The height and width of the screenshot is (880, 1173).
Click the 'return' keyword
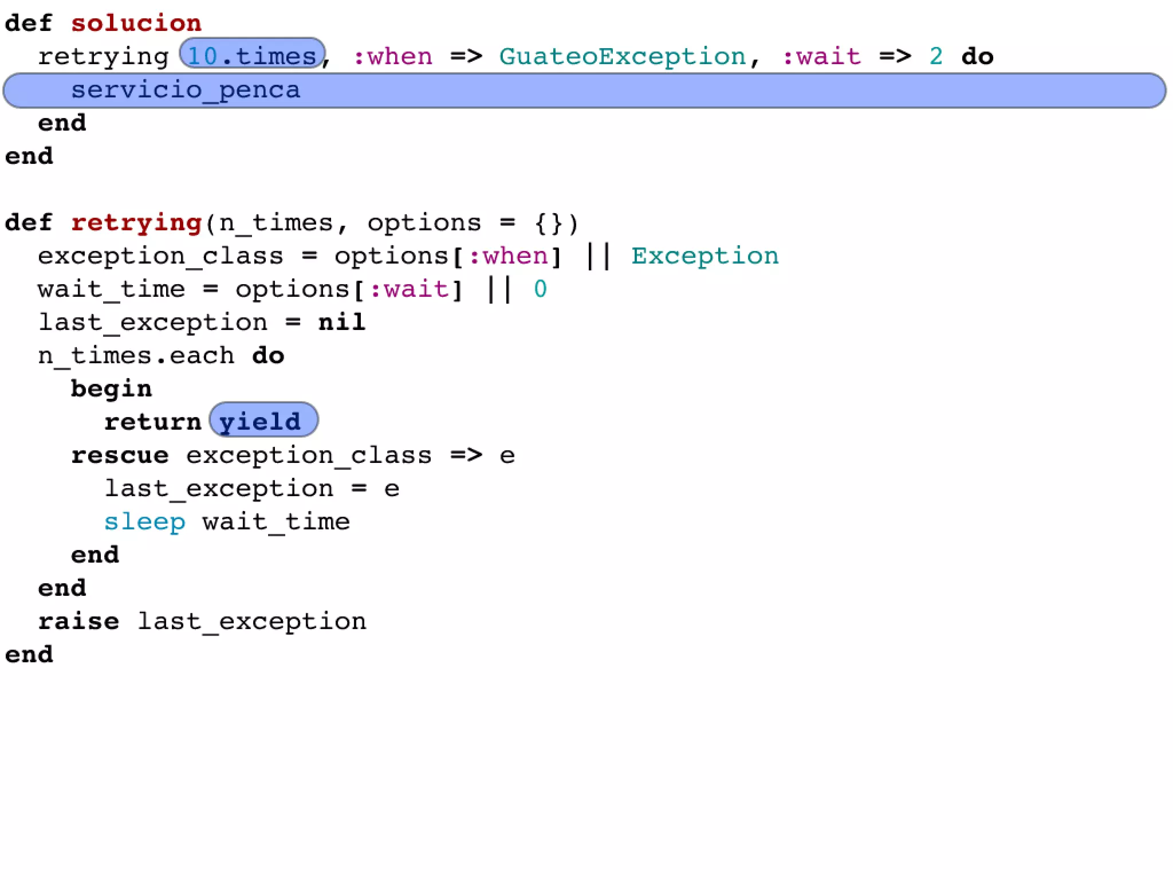[x=153, y=422]
